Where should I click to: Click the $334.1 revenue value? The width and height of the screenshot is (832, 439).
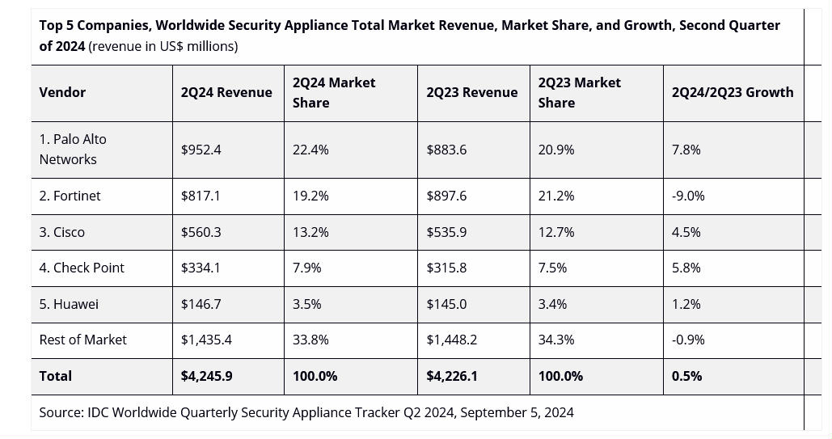tap(200, 268)
